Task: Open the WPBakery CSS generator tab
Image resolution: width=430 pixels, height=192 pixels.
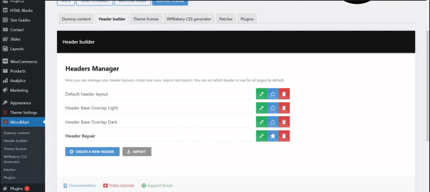Action: [x=189, y=19]
